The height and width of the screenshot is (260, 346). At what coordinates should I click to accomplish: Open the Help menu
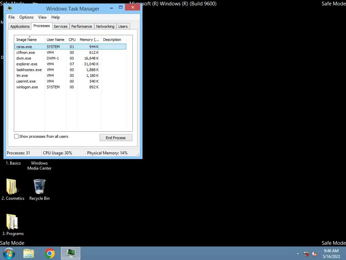56,17
